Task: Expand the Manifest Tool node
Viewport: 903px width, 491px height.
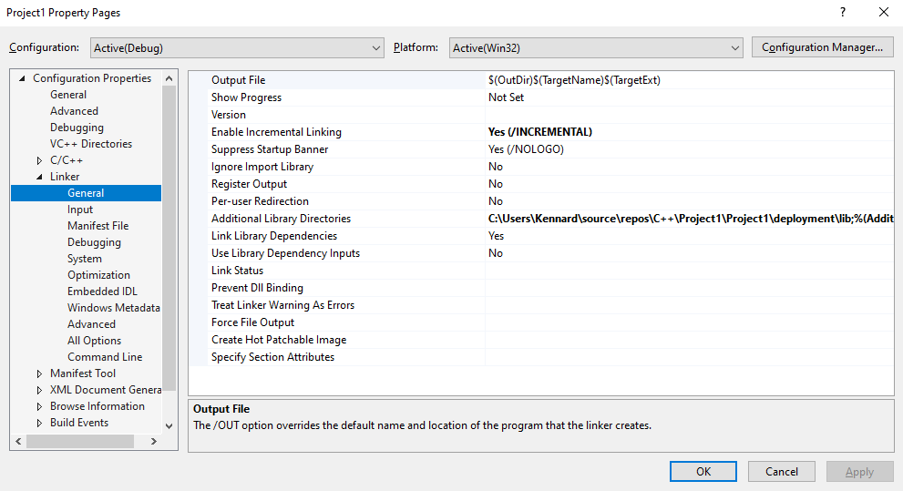Action: (x=39, y=374)
